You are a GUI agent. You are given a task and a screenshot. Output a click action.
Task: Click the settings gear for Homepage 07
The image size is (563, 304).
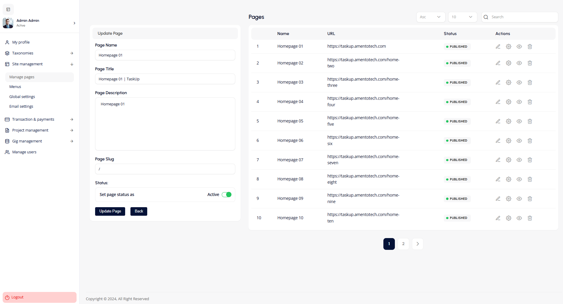click(509, 160)
